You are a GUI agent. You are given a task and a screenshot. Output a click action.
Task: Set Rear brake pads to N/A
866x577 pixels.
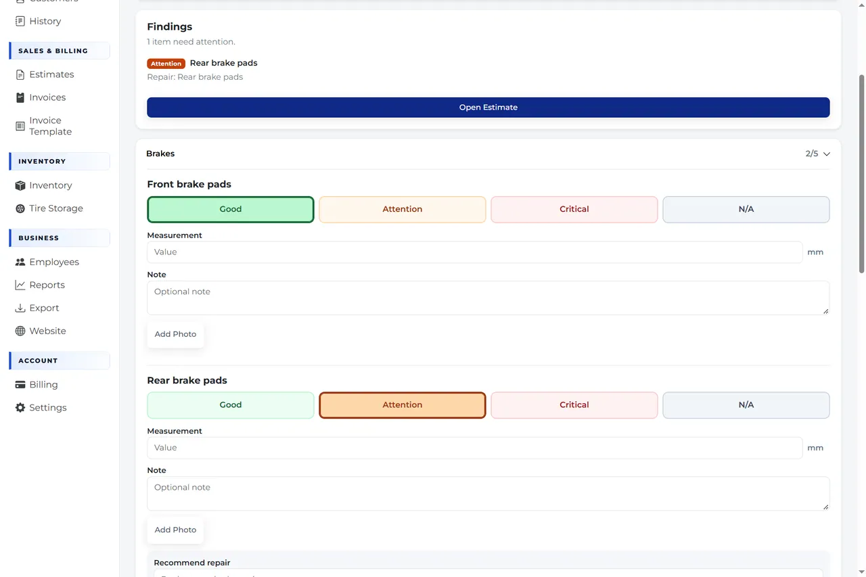pyautogui.click(x=746, y=405)
